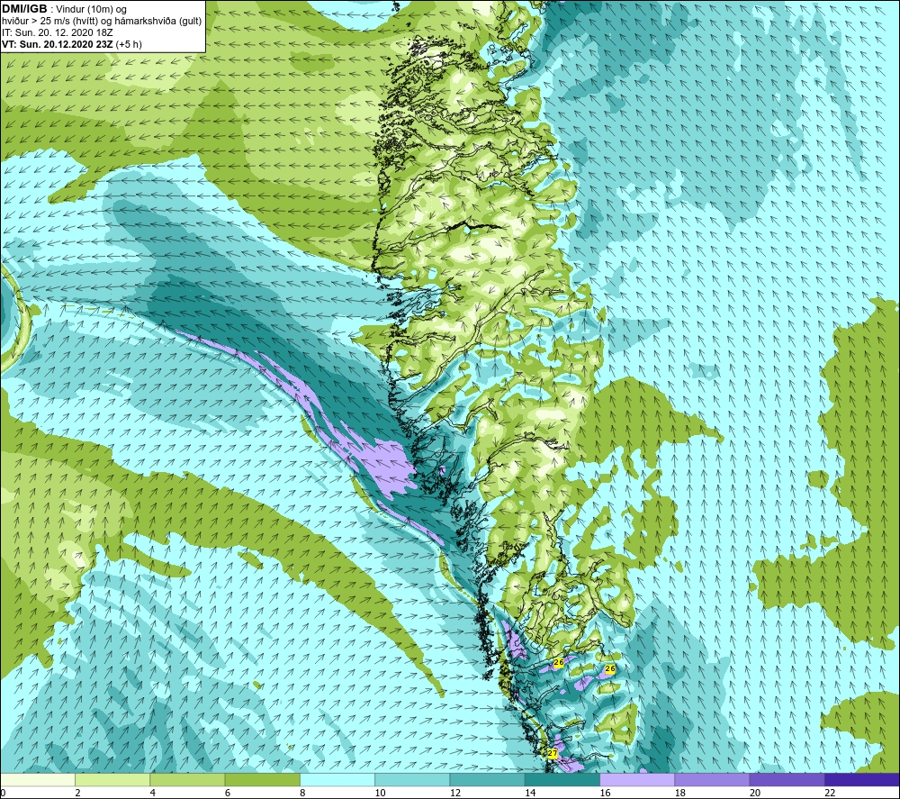Pick the 16–18 m/s light purple legend swatch
Screen dimensions: 900x799
coord(637,779)
